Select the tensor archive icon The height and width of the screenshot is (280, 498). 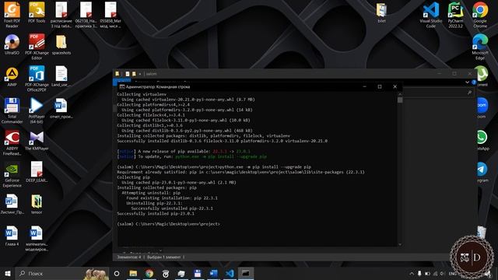tap(37, 204)
